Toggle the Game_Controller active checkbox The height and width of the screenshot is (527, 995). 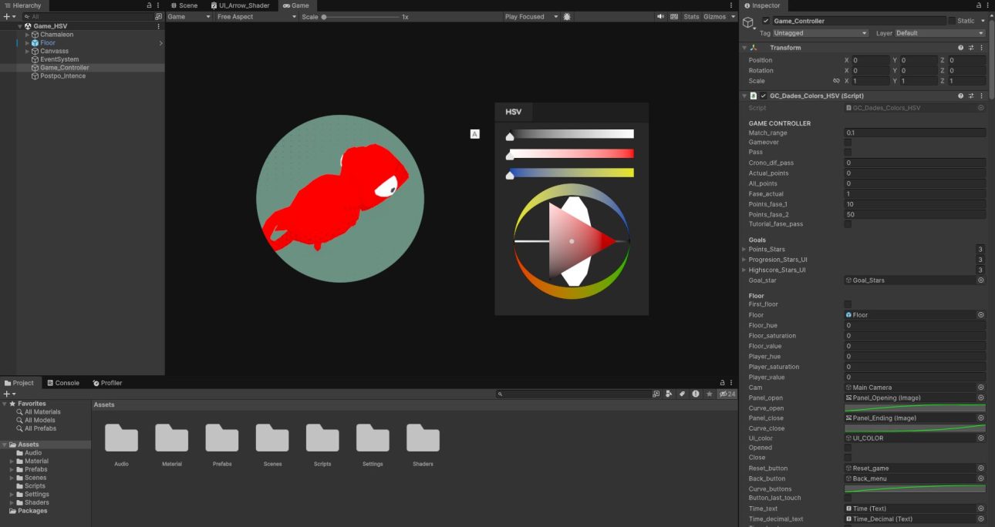766,21
